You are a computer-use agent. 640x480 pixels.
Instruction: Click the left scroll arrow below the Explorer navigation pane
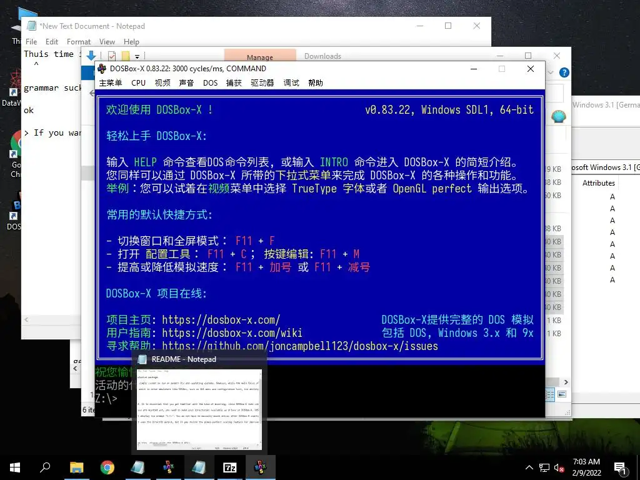point(75,368)
